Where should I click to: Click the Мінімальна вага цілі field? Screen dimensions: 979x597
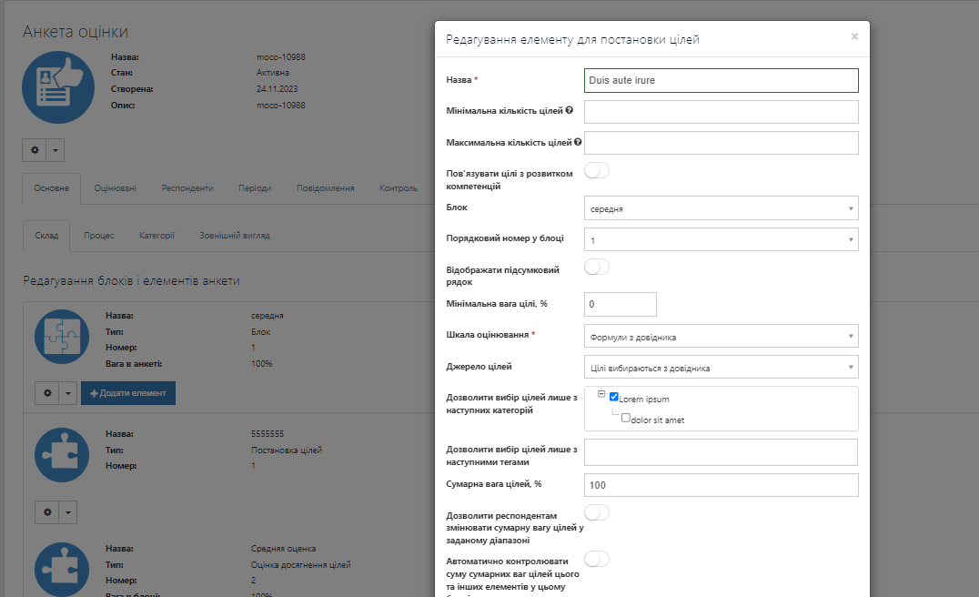point(620,304)
